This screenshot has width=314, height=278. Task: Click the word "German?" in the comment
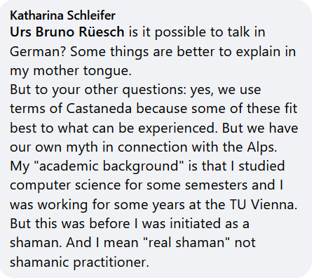(39, 52)
